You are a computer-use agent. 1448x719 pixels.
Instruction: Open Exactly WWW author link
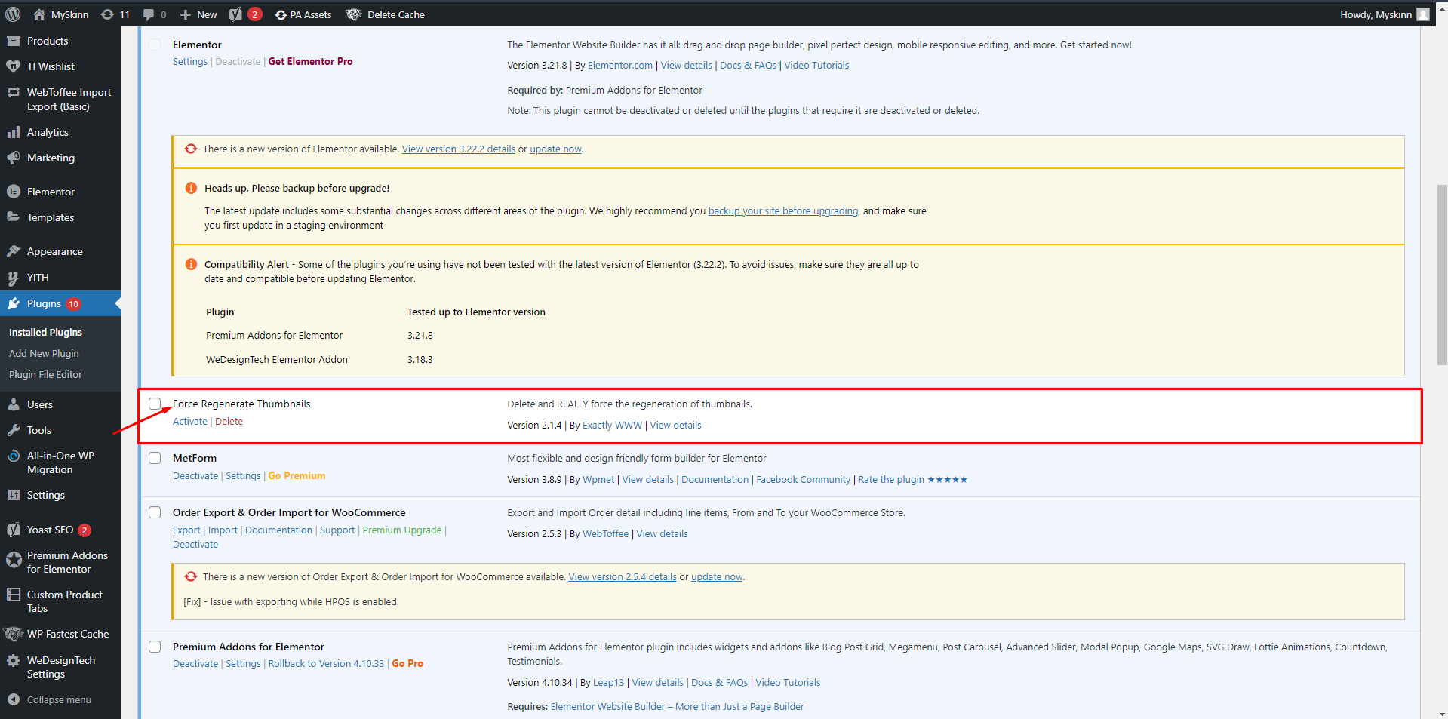[x=612, y=426]
